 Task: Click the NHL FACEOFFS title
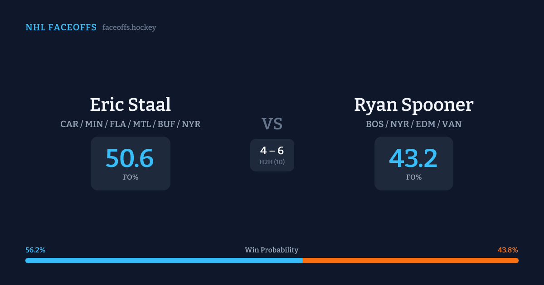[61, 28]
